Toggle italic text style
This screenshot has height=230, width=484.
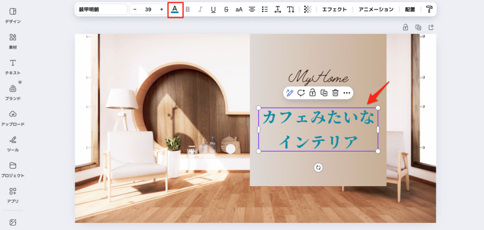coord(200,9)
